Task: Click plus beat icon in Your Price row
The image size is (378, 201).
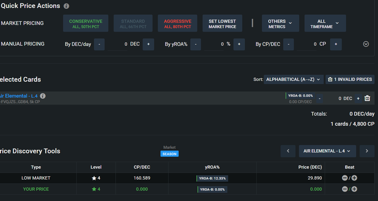Action: pos(354,189)
